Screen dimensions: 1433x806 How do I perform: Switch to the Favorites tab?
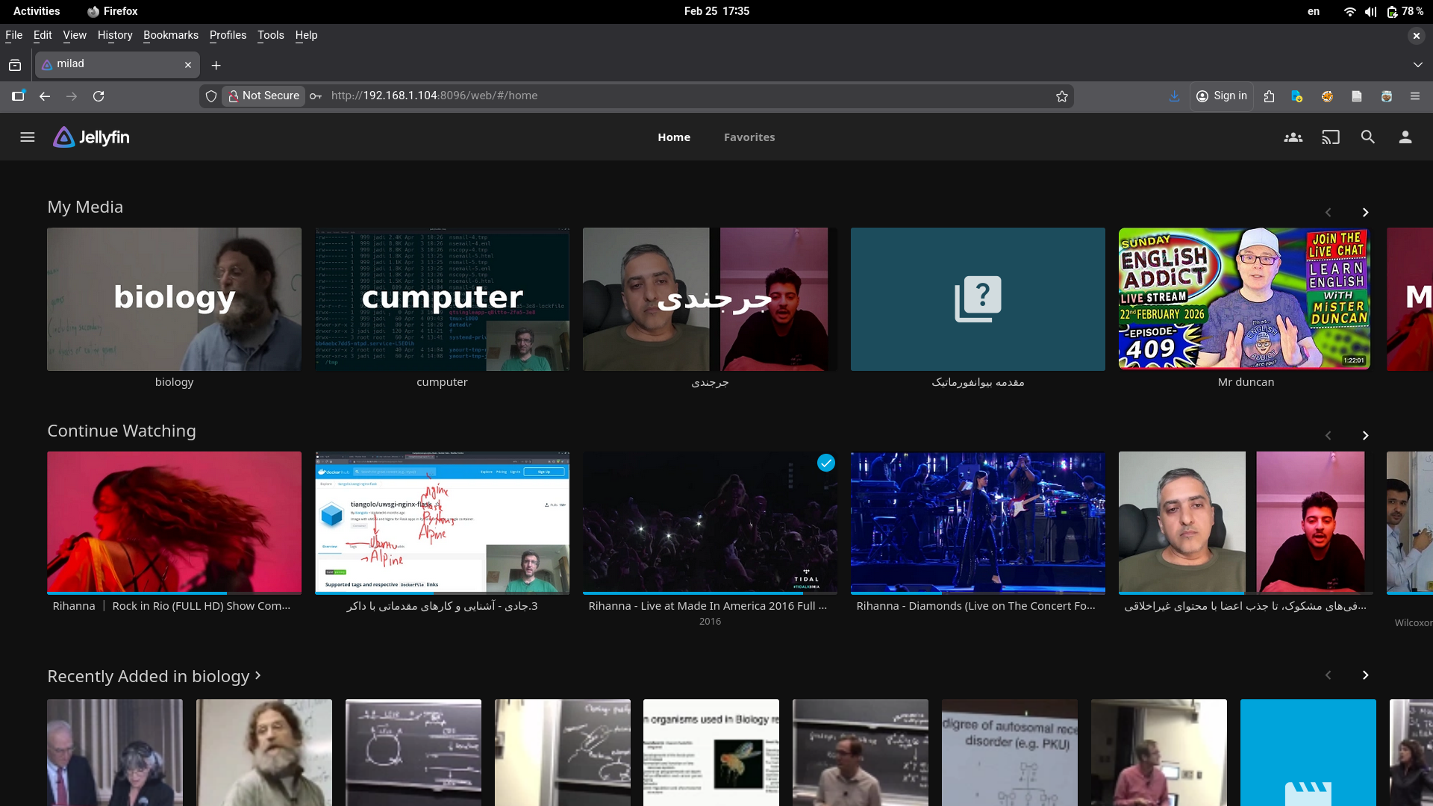[x=749, y=137]
